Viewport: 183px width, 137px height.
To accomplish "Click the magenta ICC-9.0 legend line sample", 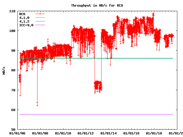I will [41, 25].
